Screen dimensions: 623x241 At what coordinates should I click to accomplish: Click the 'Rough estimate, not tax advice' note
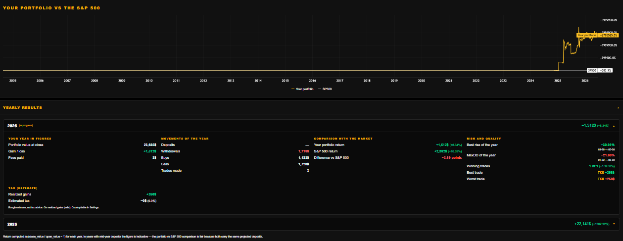coord(54,207)
